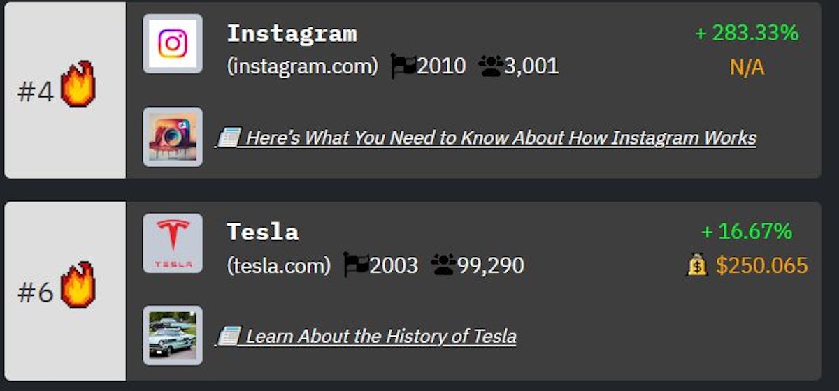Click the Instagram logo icon
839x391 pixels.
point(173,43)
